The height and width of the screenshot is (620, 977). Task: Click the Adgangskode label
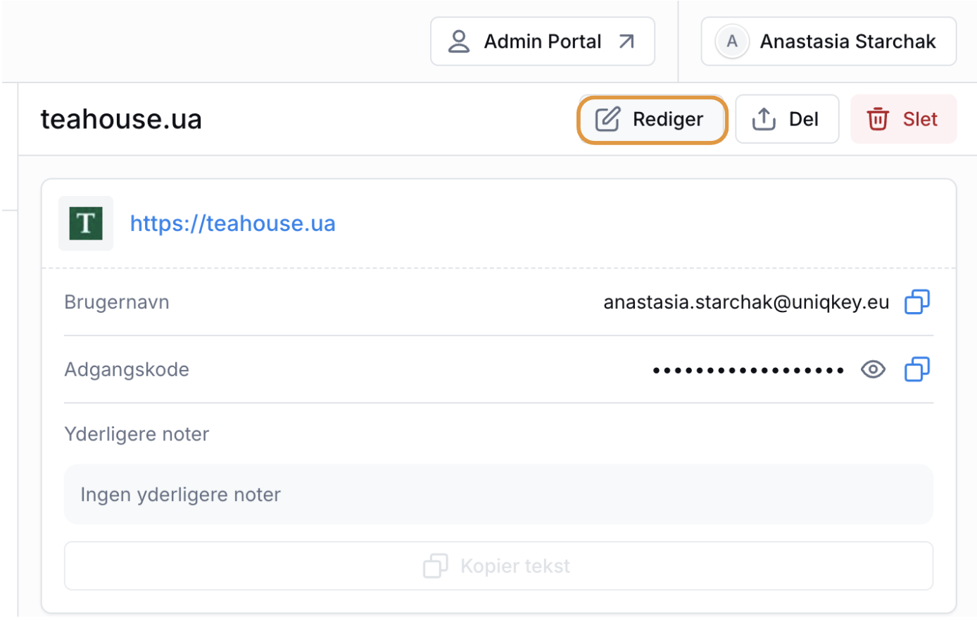(127, 369)
